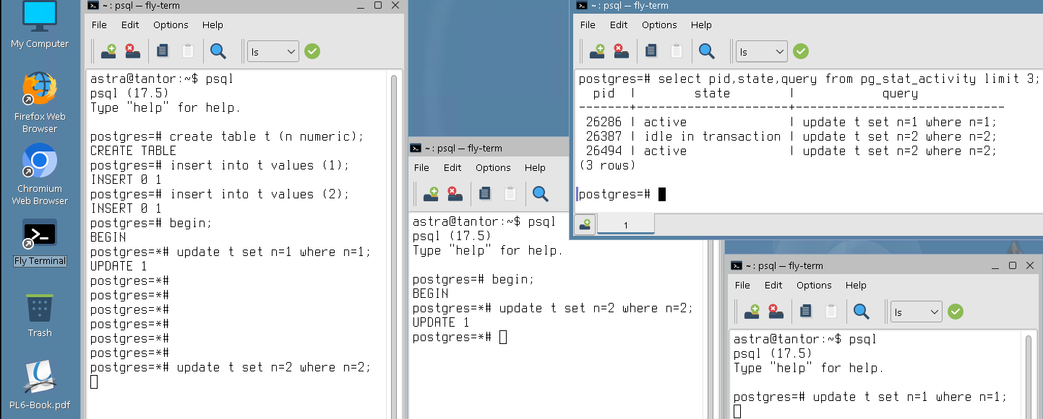
Task: Click search magnifier in top-right terminal toolbar
Action: pos(706,51)
